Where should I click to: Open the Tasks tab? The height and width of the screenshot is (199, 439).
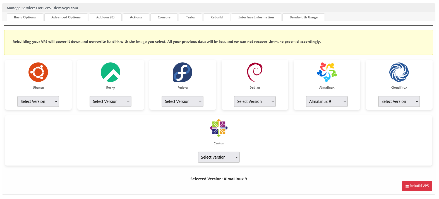click(190, 17)
